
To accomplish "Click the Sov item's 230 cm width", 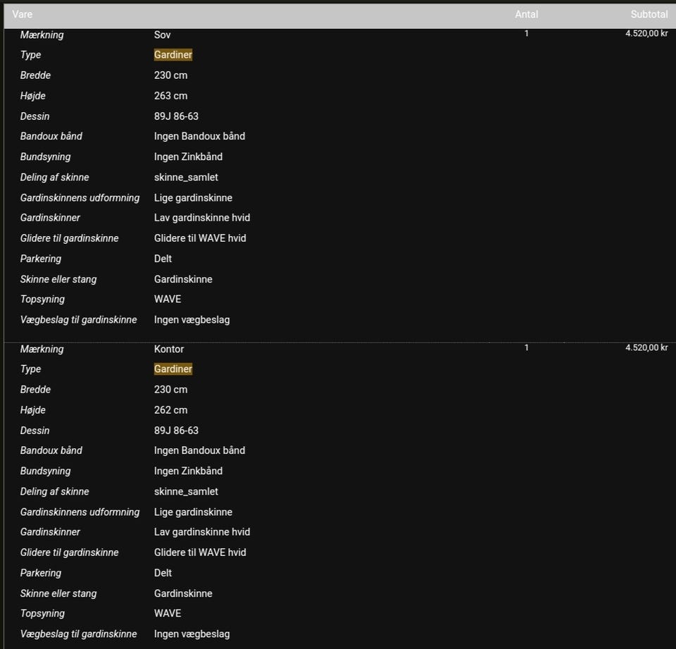I will [x=170, y=75].
